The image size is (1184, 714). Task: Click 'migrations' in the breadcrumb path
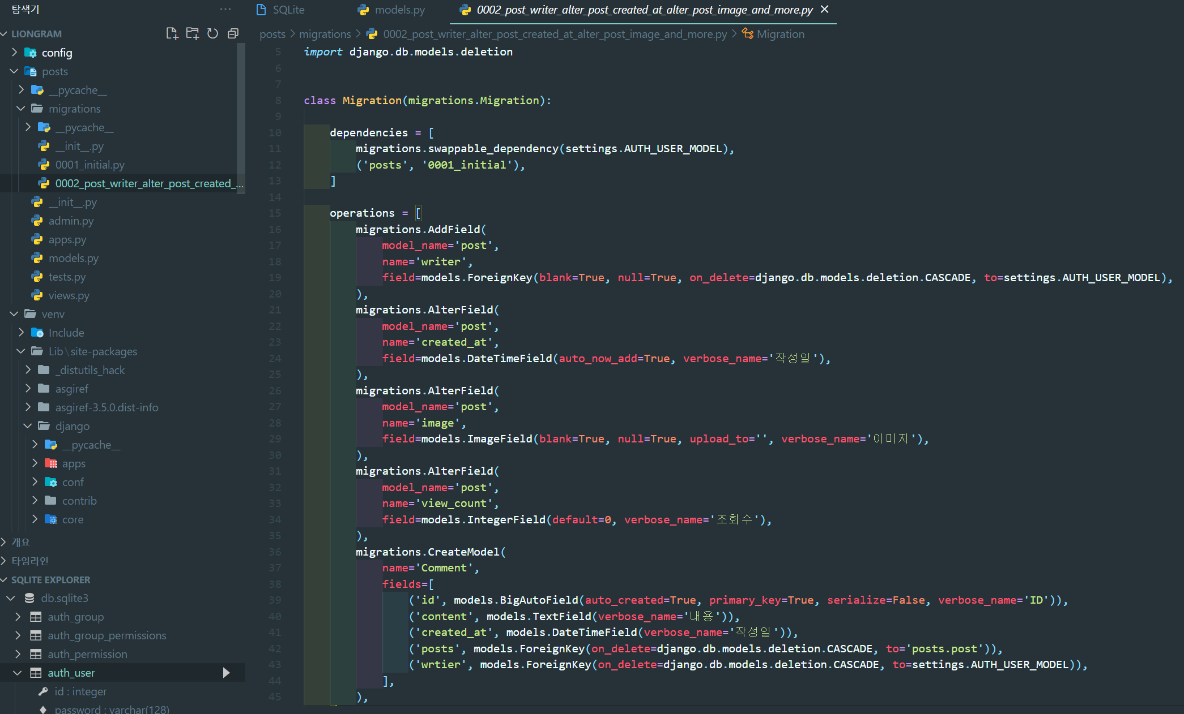coord(325,34)
